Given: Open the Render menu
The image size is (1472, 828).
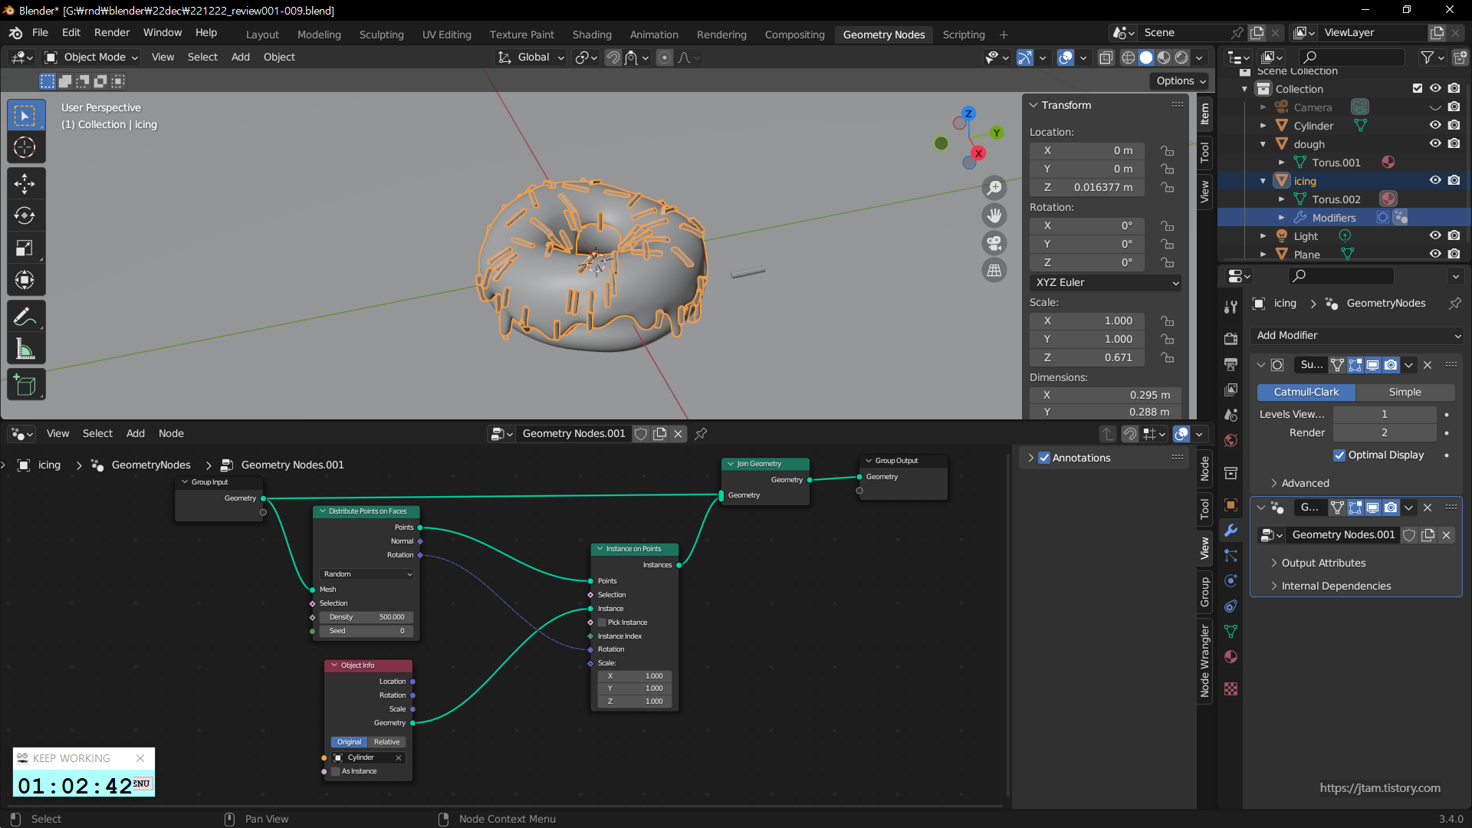Looking at the screenshot, I should (112, 32).
